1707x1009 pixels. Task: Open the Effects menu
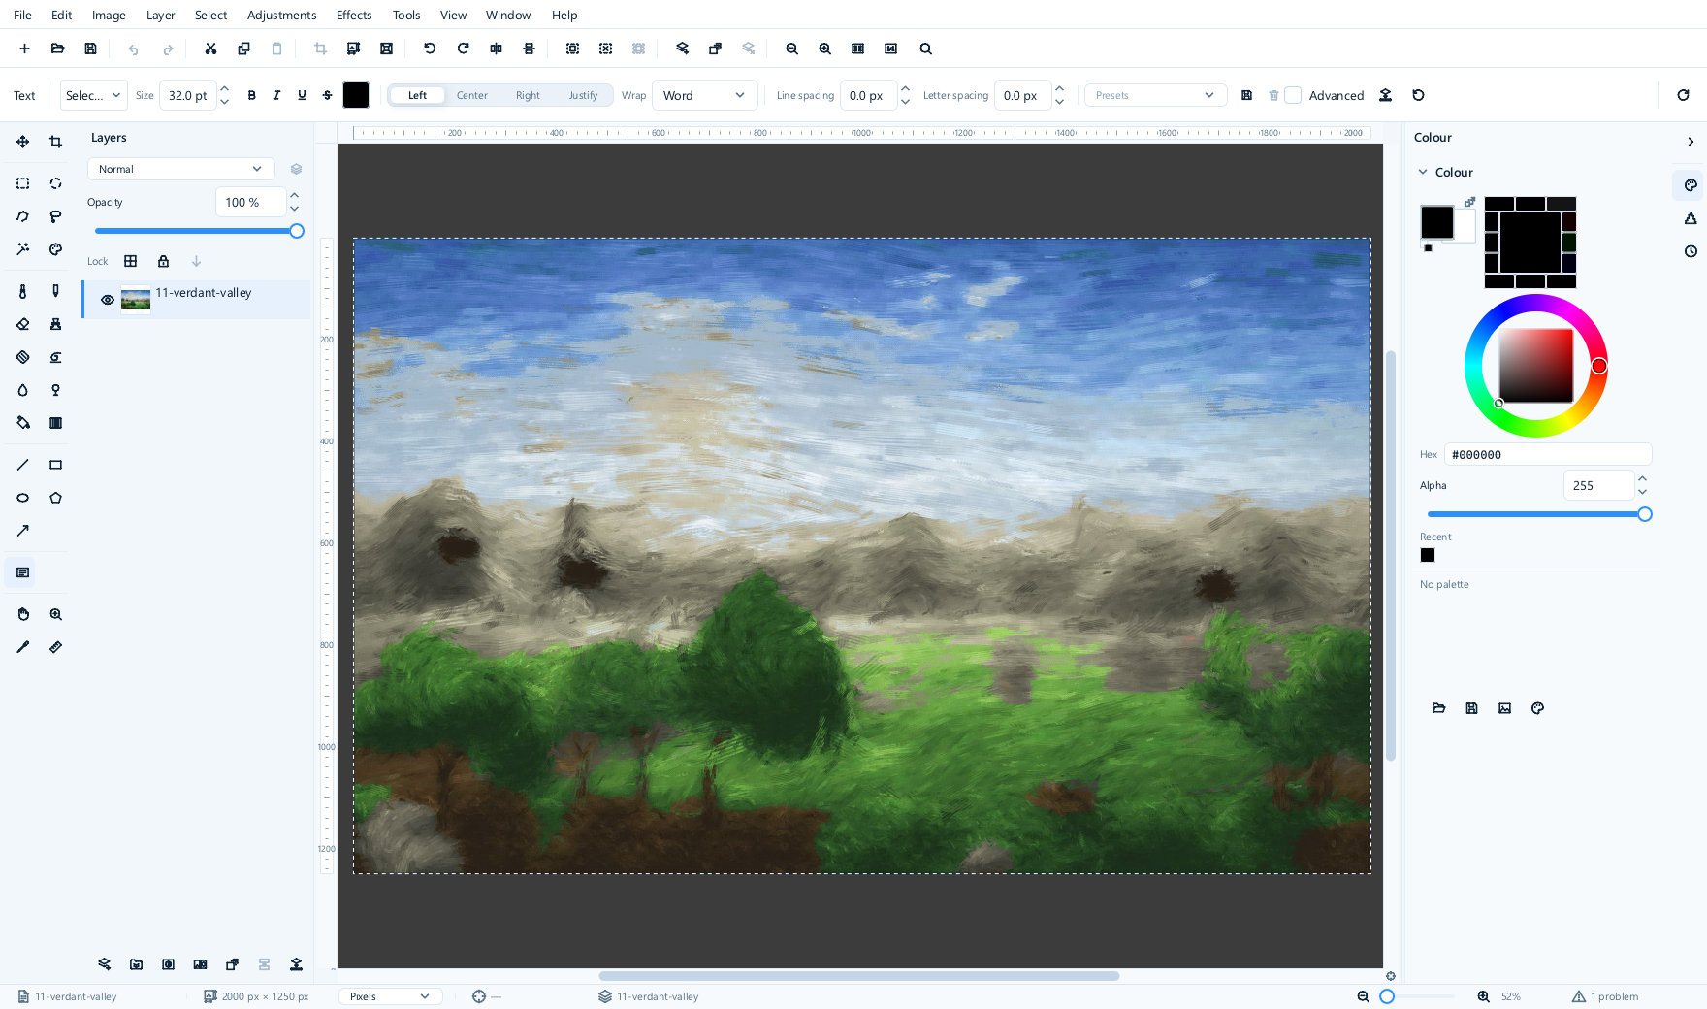[354, 15]
